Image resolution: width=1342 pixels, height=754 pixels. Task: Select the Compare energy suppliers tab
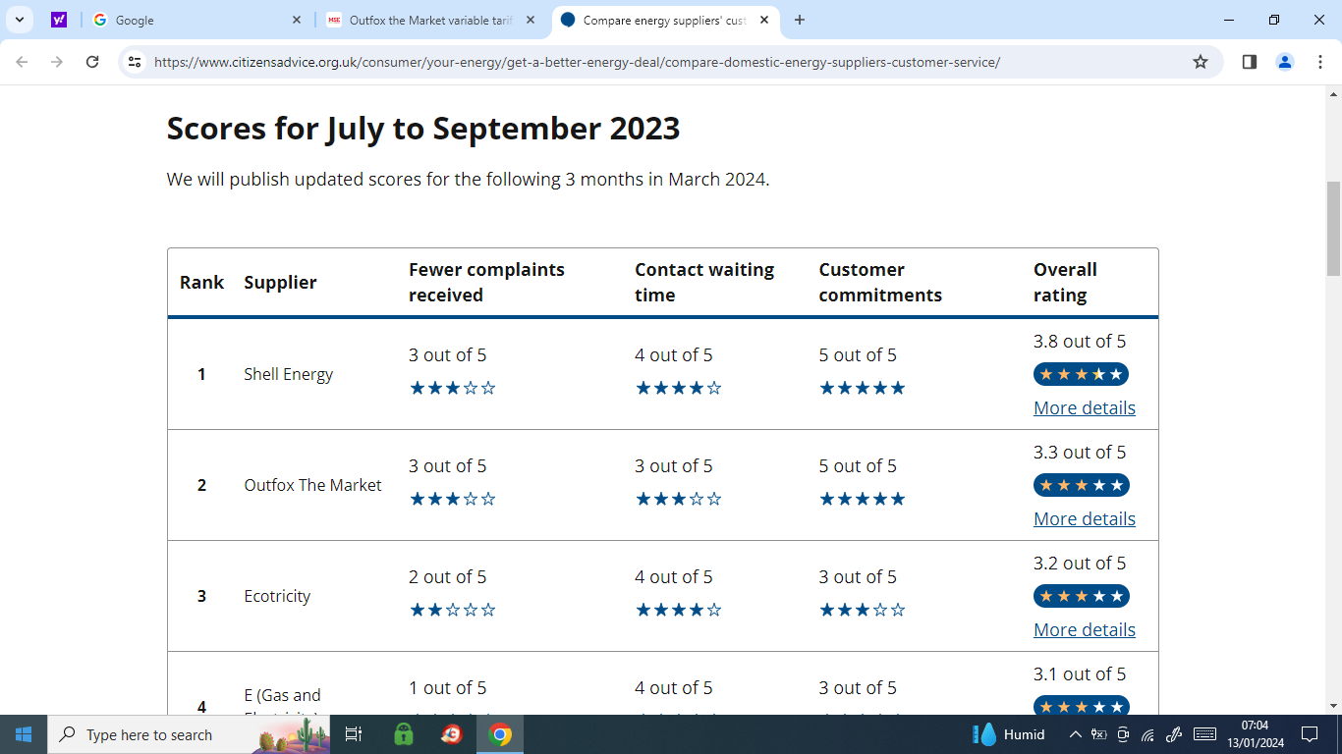click(666, 20)
